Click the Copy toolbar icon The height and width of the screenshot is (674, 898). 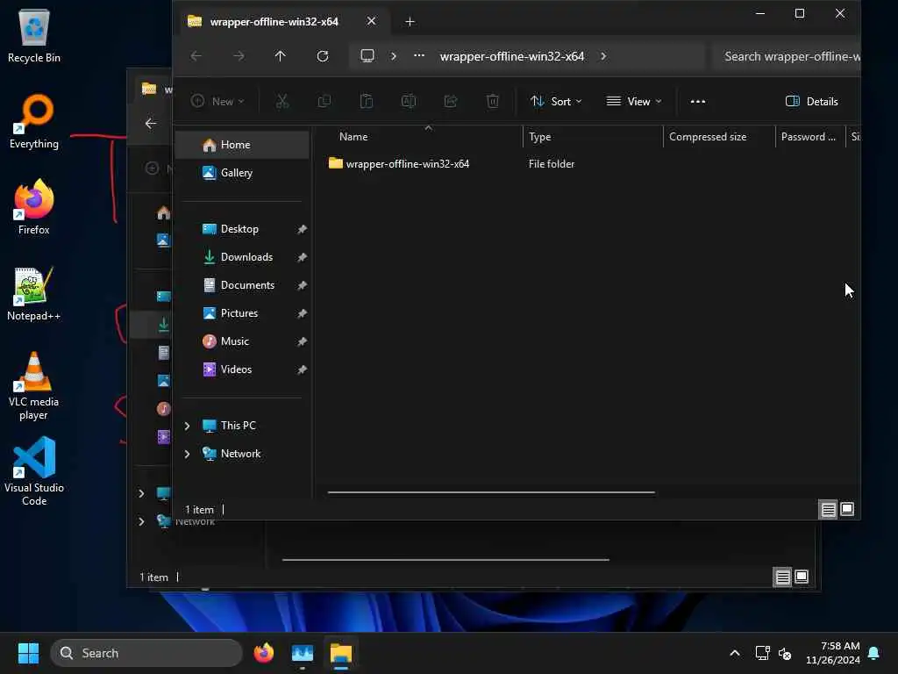click(324, 102)
